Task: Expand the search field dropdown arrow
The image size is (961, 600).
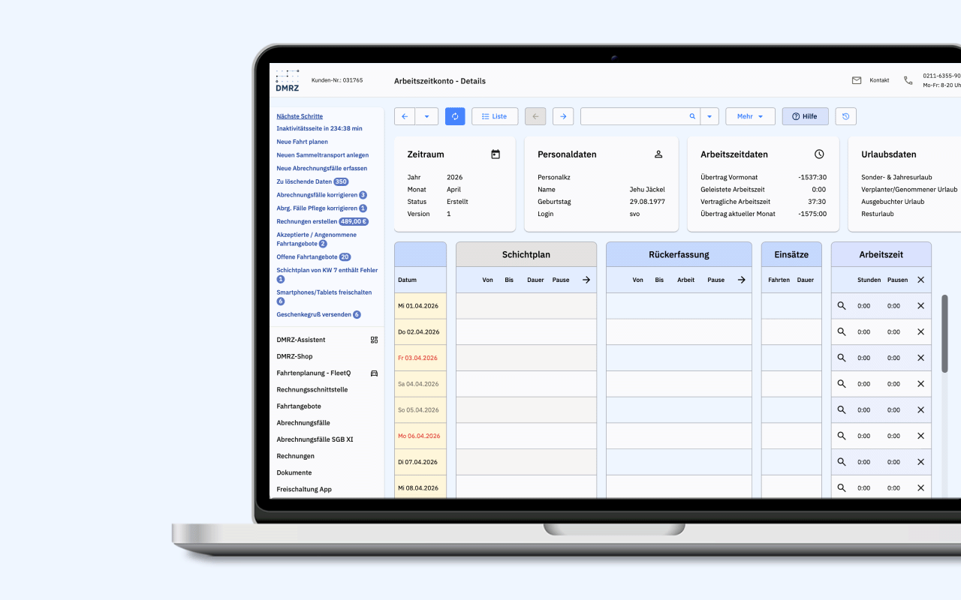Action: coord(709,116)
